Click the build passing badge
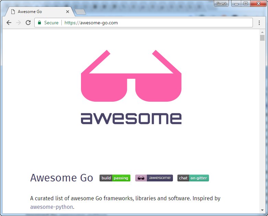 (x=115, y=178)
